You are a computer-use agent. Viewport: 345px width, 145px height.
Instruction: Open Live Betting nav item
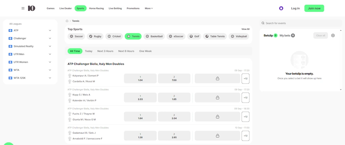(x=115, y=8)
